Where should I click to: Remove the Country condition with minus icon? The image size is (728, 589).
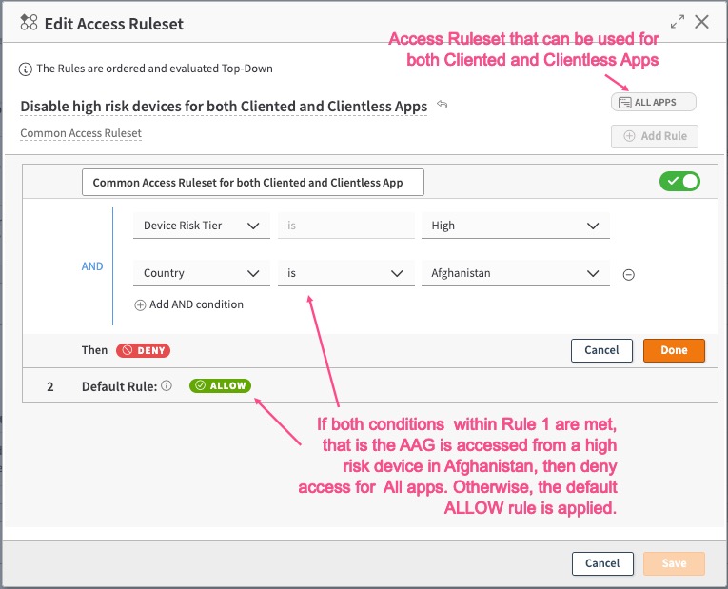[628, 274]
